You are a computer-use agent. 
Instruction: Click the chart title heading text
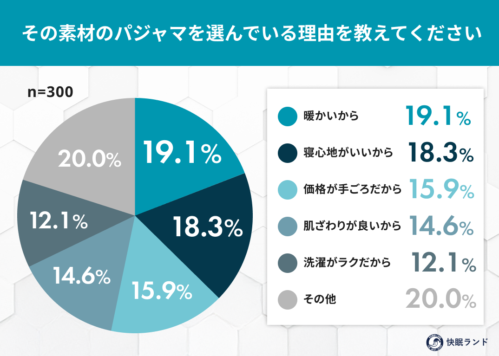(252, 33)
